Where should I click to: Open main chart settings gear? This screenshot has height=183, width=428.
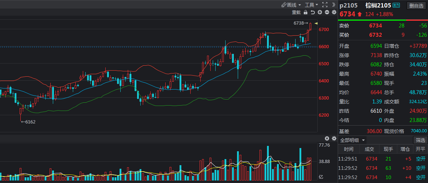point(334,12)
